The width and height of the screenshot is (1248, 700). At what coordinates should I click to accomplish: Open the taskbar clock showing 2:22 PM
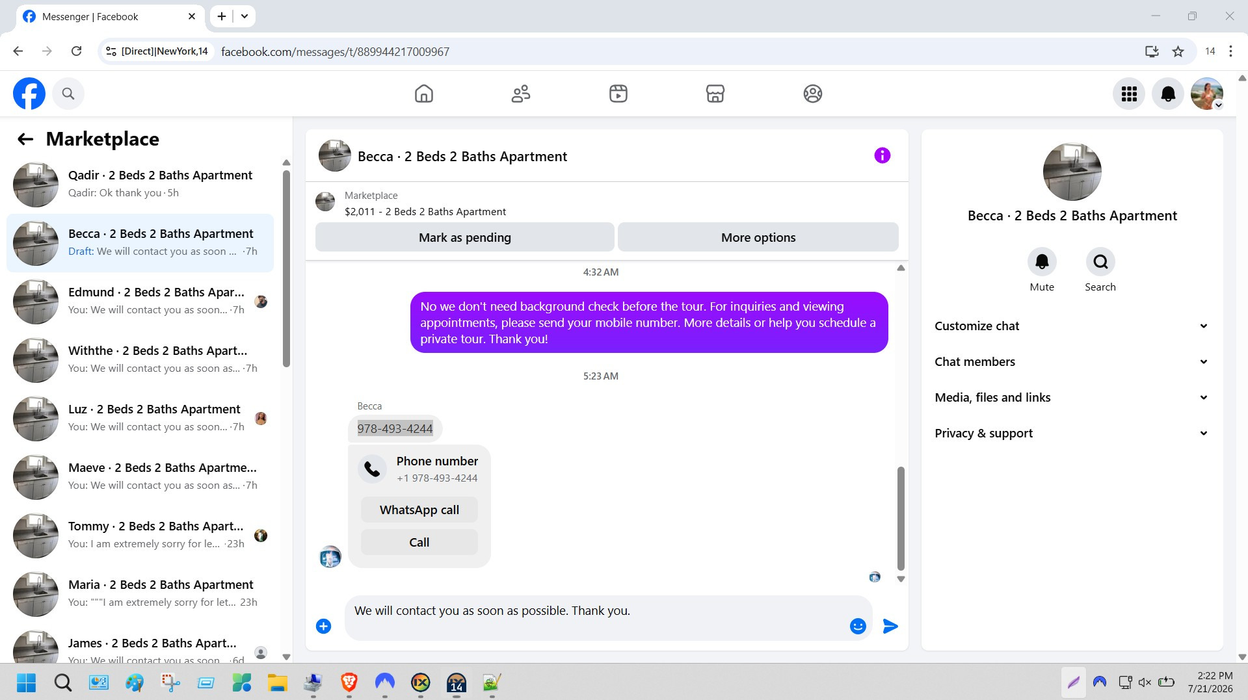coord(1210,682)
